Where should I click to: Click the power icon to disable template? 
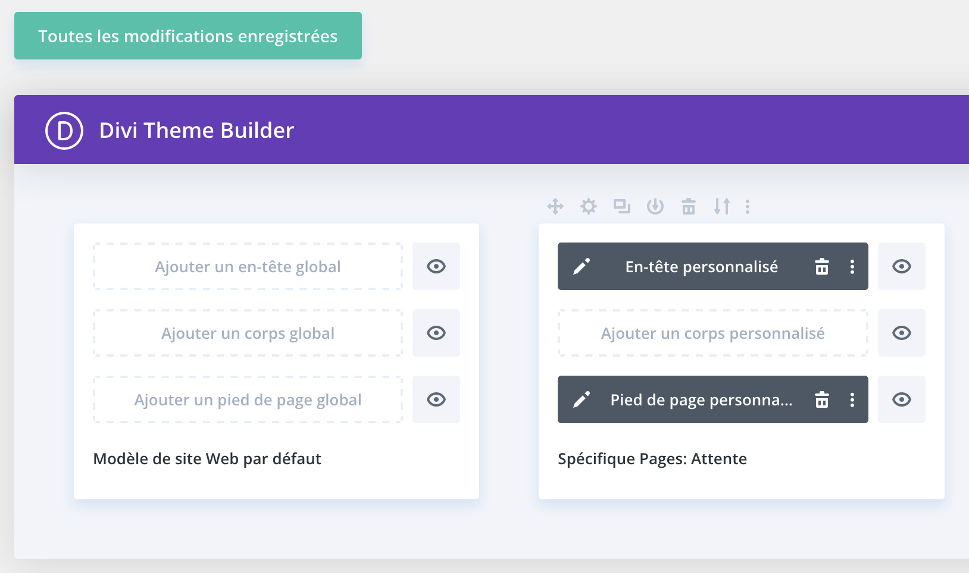[x=655, y=206]
